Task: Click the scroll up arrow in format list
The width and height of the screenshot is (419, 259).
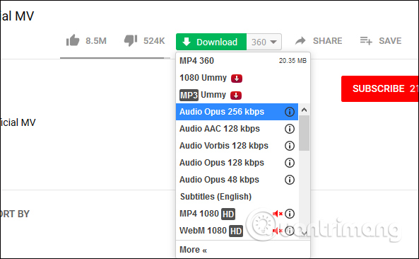Action: click(304, 110)
